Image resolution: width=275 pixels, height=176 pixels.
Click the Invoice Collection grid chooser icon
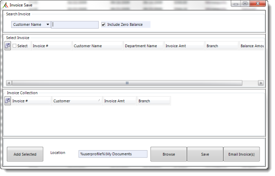point(8,101)
